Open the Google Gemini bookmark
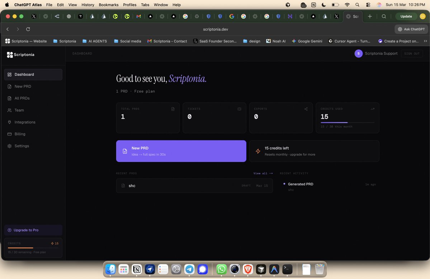The height and width of the screenshot is (279, 430). (x=307, y=41)
